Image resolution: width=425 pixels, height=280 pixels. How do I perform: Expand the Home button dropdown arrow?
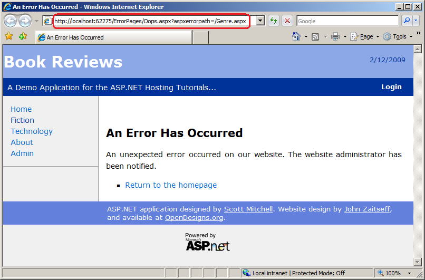click(x=306, y=36)
